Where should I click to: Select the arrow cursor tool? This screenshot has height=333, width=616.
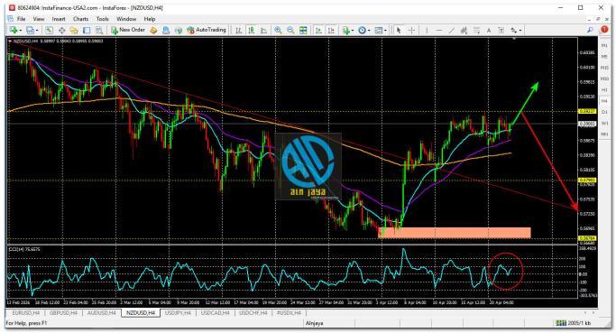pyautogui.click(x=399, y=31)
